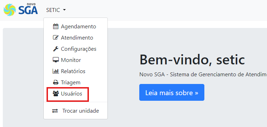Collapse the SETIC dropdown menu

pyautogui.click(x=56, y=10)
